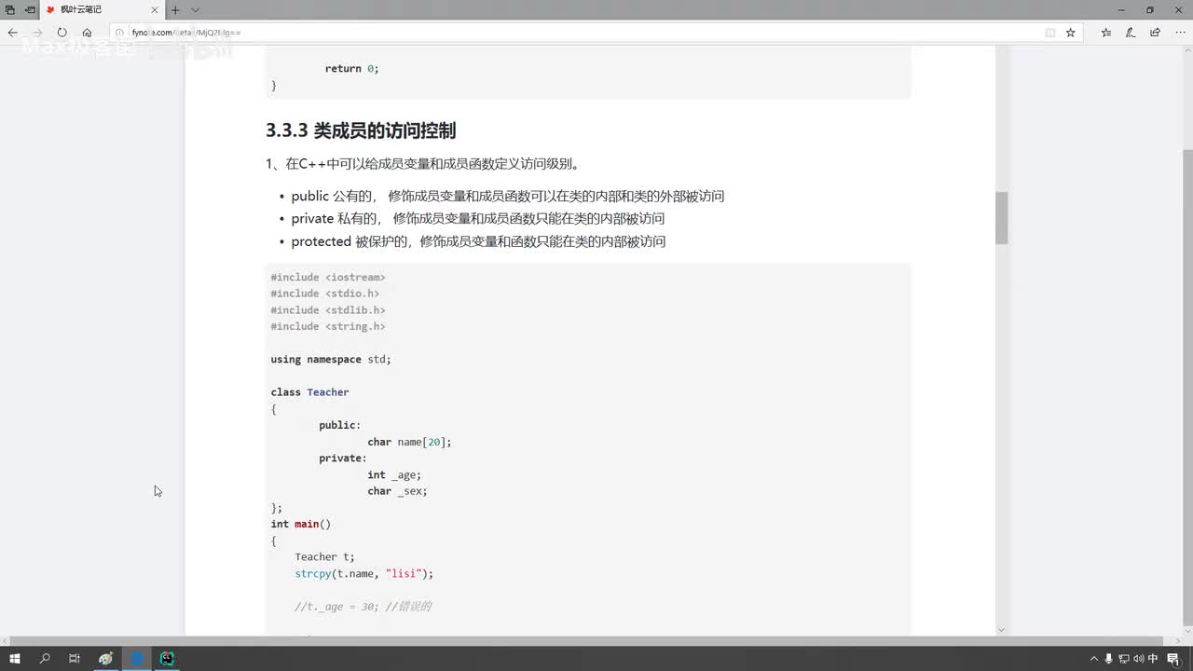Image resolution: width=1193 pixels, height=671 pixels.
Task: Open the favorites hub
Action: (1106, 32)
